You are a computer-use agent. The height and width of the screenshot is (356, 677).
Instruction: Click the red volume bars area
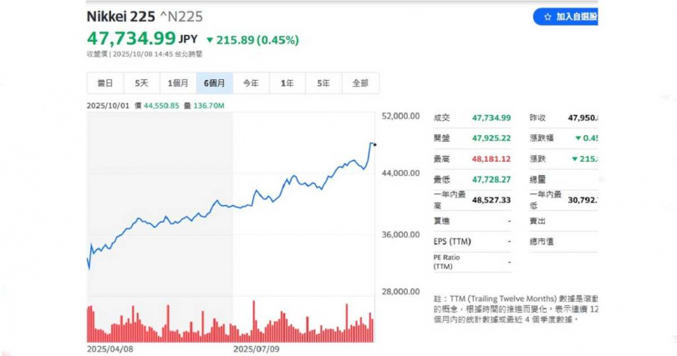coord(230,327)
